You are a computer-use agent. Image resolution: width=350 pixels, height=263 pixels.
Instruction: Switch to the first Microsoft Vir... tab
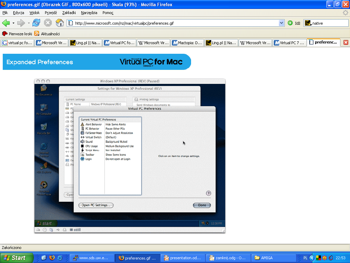51,43
